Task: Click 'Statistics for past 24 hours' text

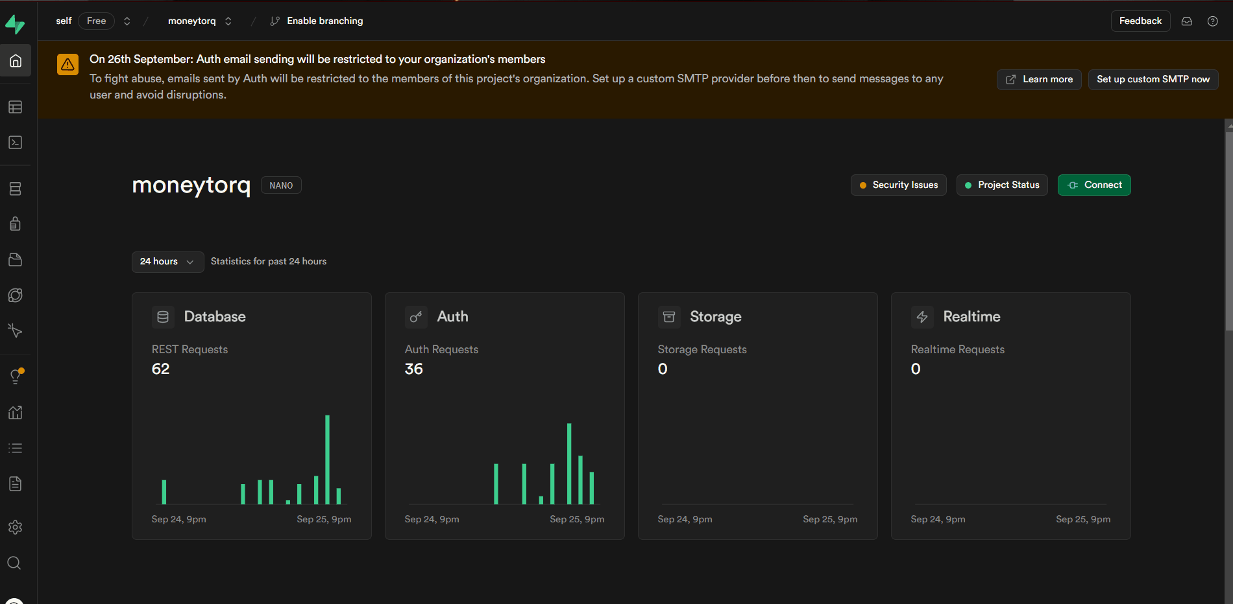Action: tap(269, 262)
